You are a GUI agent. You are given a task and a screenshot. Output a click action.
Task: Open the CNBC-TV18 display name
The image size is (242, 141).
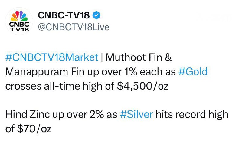(64, 15)
